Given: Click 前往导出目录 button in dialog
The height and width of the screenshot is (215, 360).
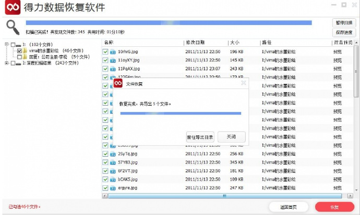Looking at the screenshot, I should point(200,137).
